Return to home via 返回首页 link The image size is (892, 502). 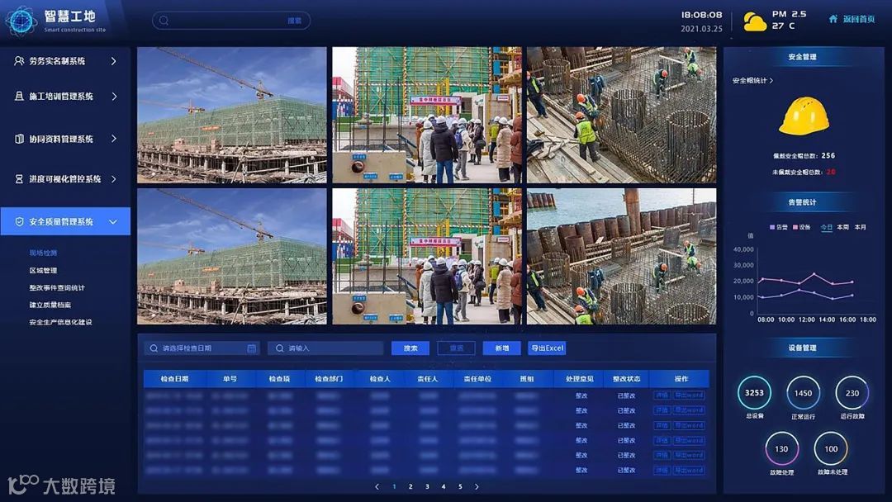pos(858,19)
